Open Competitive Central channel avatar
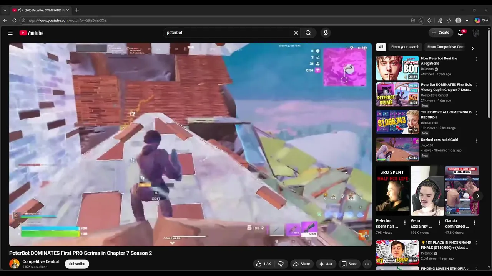The width and height of the screenshot is (492, 276). tap(14, 264)
